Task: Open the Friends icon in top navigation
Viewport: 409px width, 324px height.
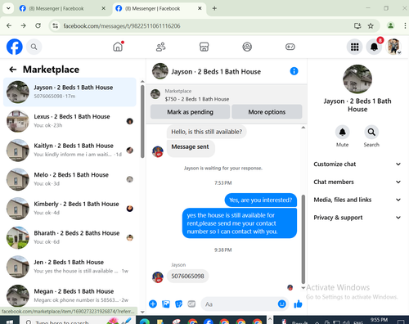Action: 160,47
